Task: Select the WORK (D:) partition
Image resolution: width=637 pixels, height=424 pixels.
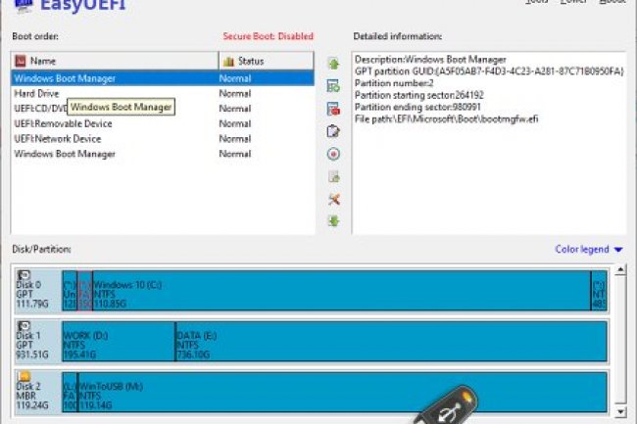Action: tap(119, 341)
